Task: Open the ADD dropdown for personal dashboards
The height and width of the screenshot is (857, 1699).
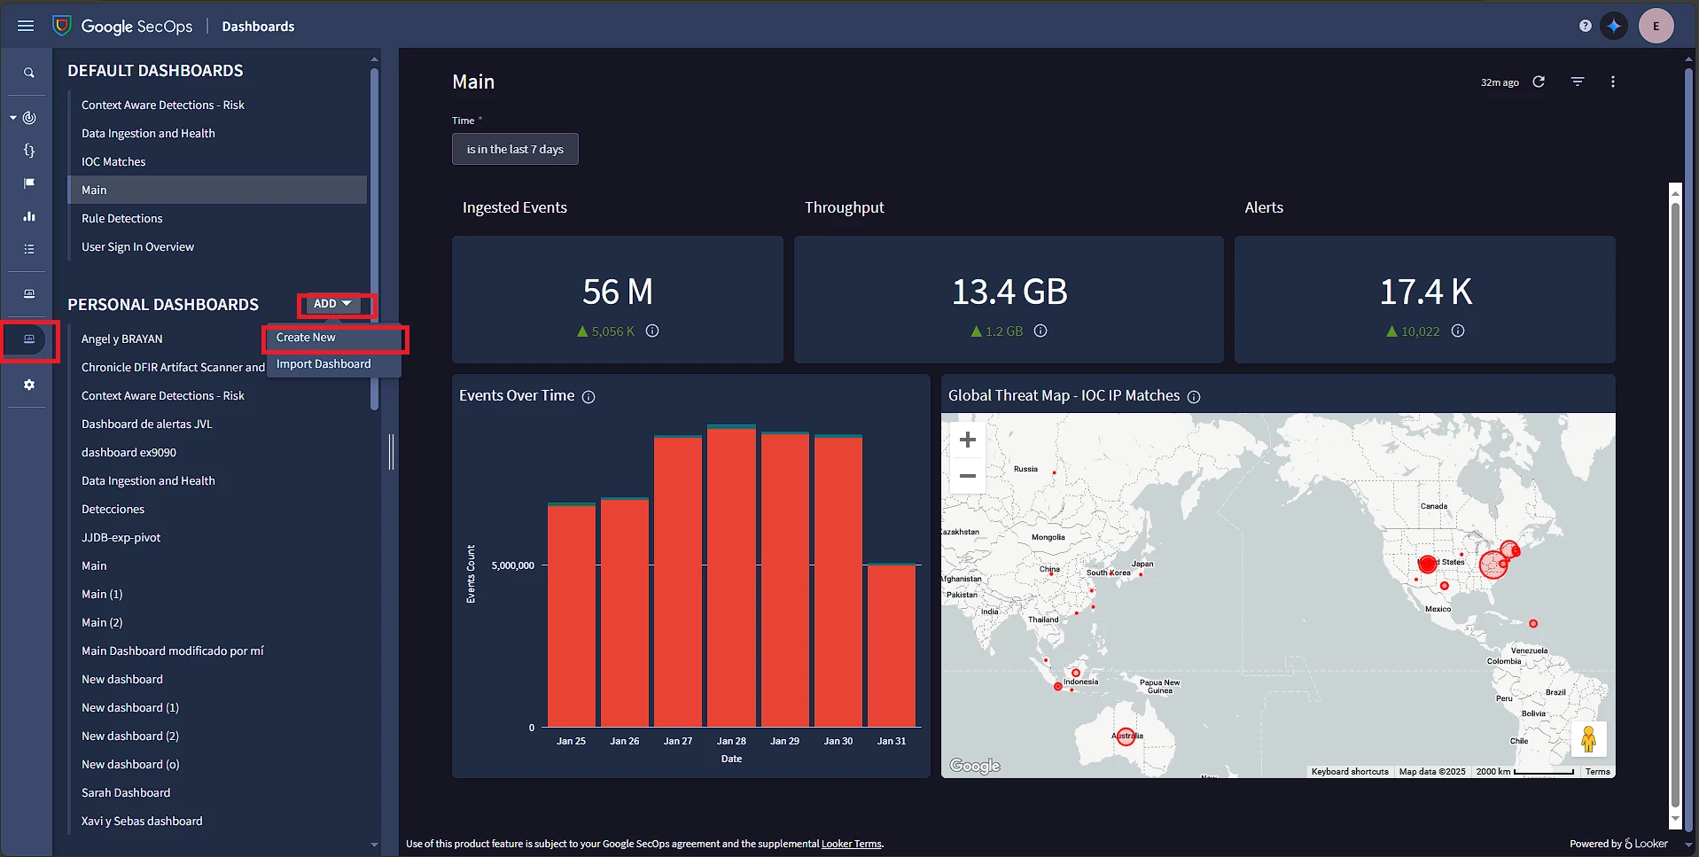Action: click(x=333, y=304)
